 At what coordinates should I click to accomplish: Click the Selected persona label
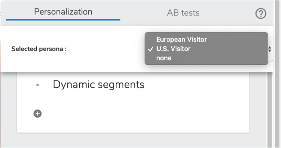coord(39,49)
